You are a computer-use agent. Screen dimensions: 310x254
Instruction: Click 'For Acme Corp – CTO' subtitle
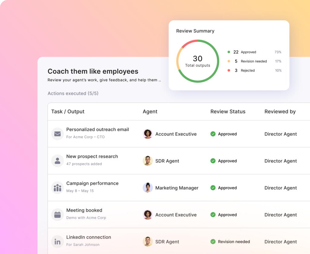pyautogui.click(x=85, y=137)
